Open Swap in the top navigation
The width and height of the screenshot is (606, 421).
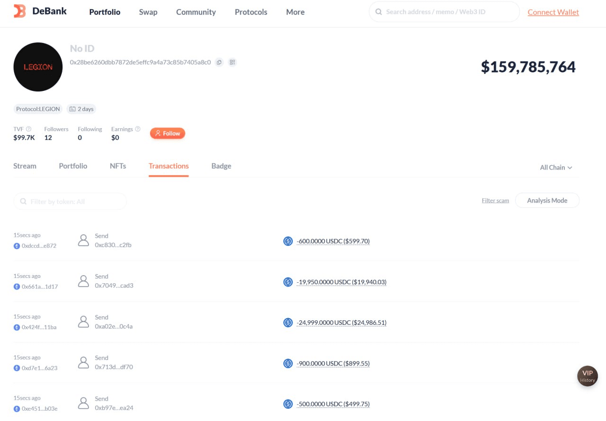(148, 12)
